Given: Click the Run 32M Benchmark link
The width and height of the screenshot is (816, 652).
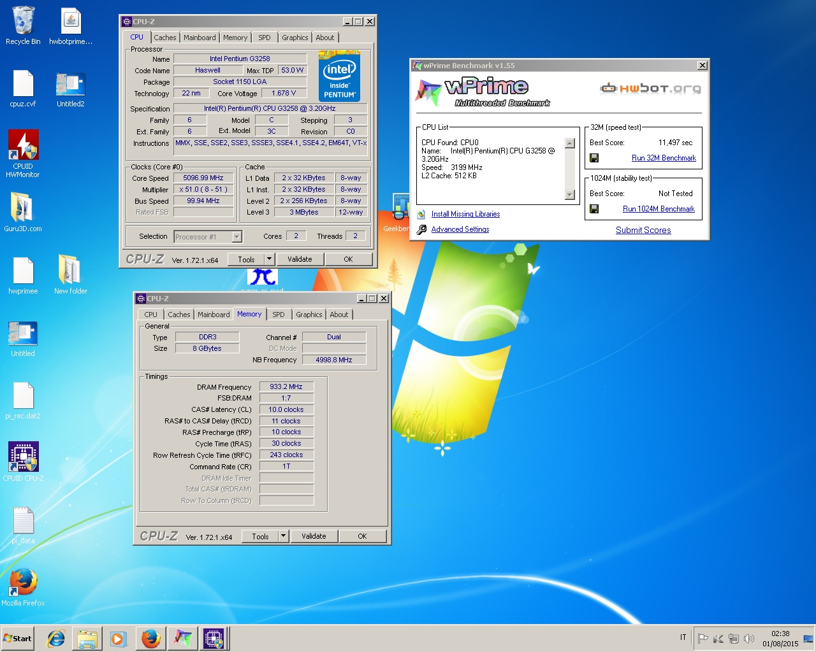Looking at the screenshot, I should 664,158.
